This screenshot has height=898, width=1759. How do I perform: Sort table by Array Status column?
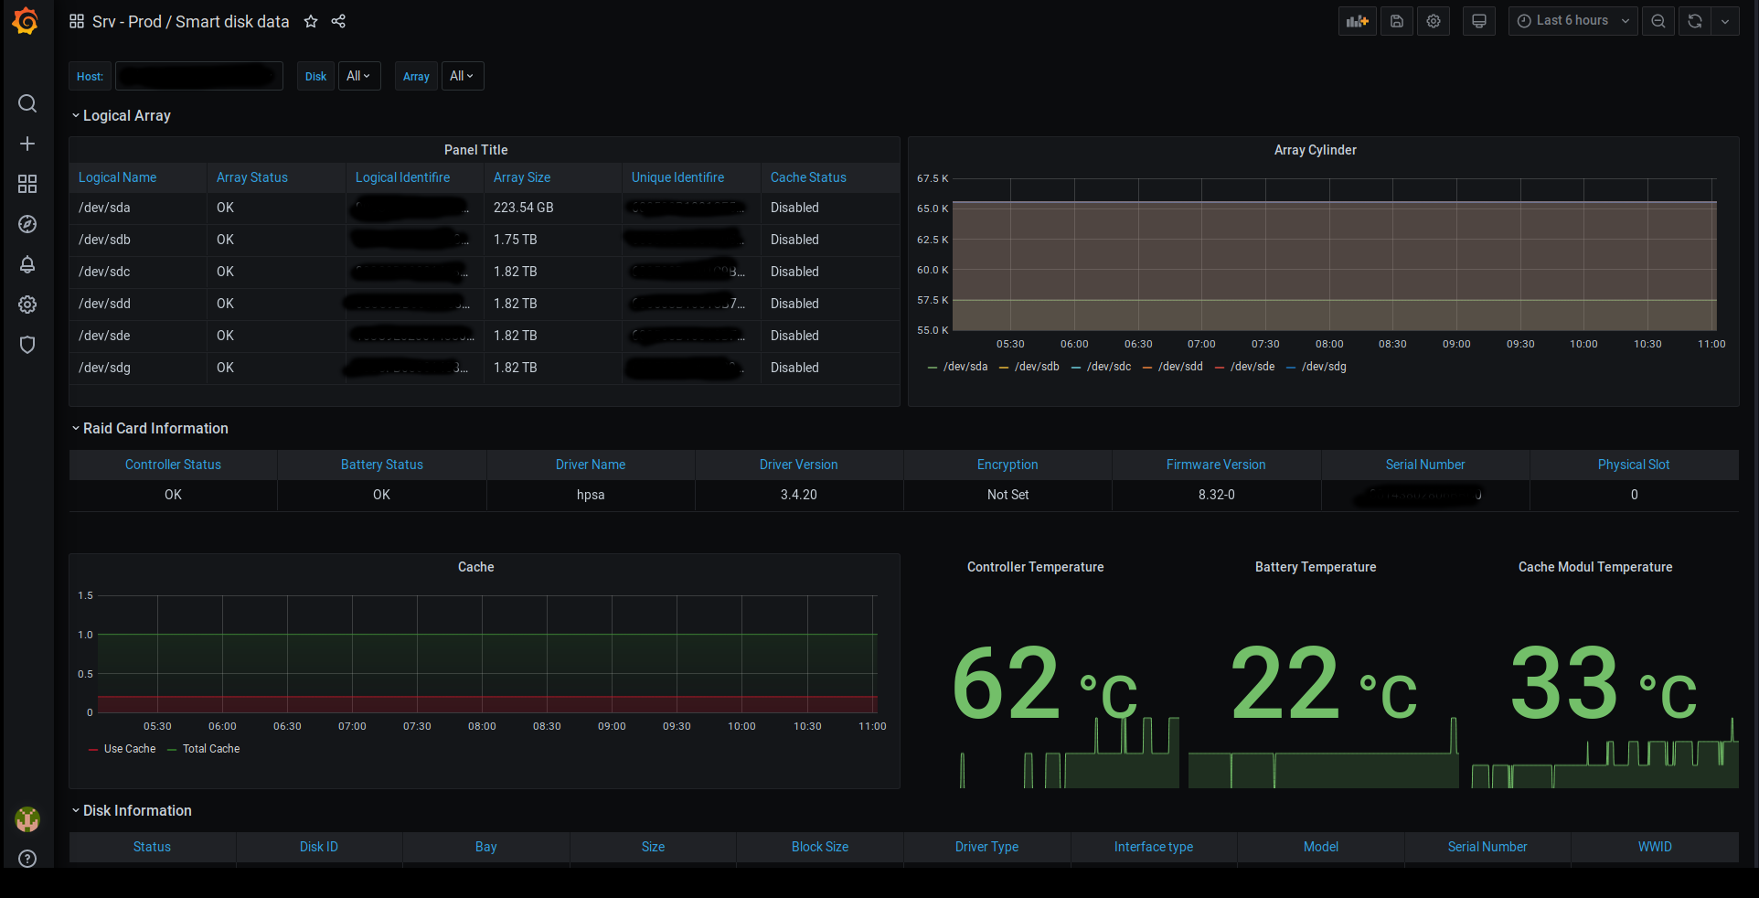point(252,177)
